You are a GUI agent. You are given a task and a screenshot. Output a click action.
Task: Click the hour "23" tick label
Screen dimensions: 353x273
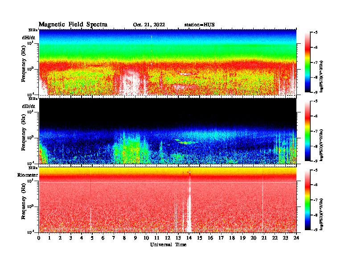pos(285,238)
